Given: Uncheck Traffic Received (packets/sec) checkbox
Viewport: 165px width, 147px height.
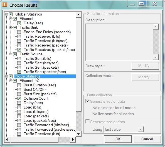Looking at the screenshot, I should click(19, 50).
